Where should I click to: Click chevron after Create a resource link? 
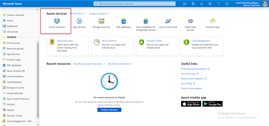click(109, 14)
